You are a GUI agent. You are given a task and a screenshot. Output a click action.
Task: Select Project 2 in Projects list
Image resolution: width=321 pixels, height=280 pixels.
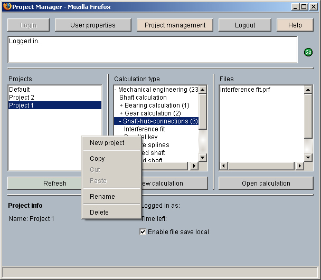(22, 98)
